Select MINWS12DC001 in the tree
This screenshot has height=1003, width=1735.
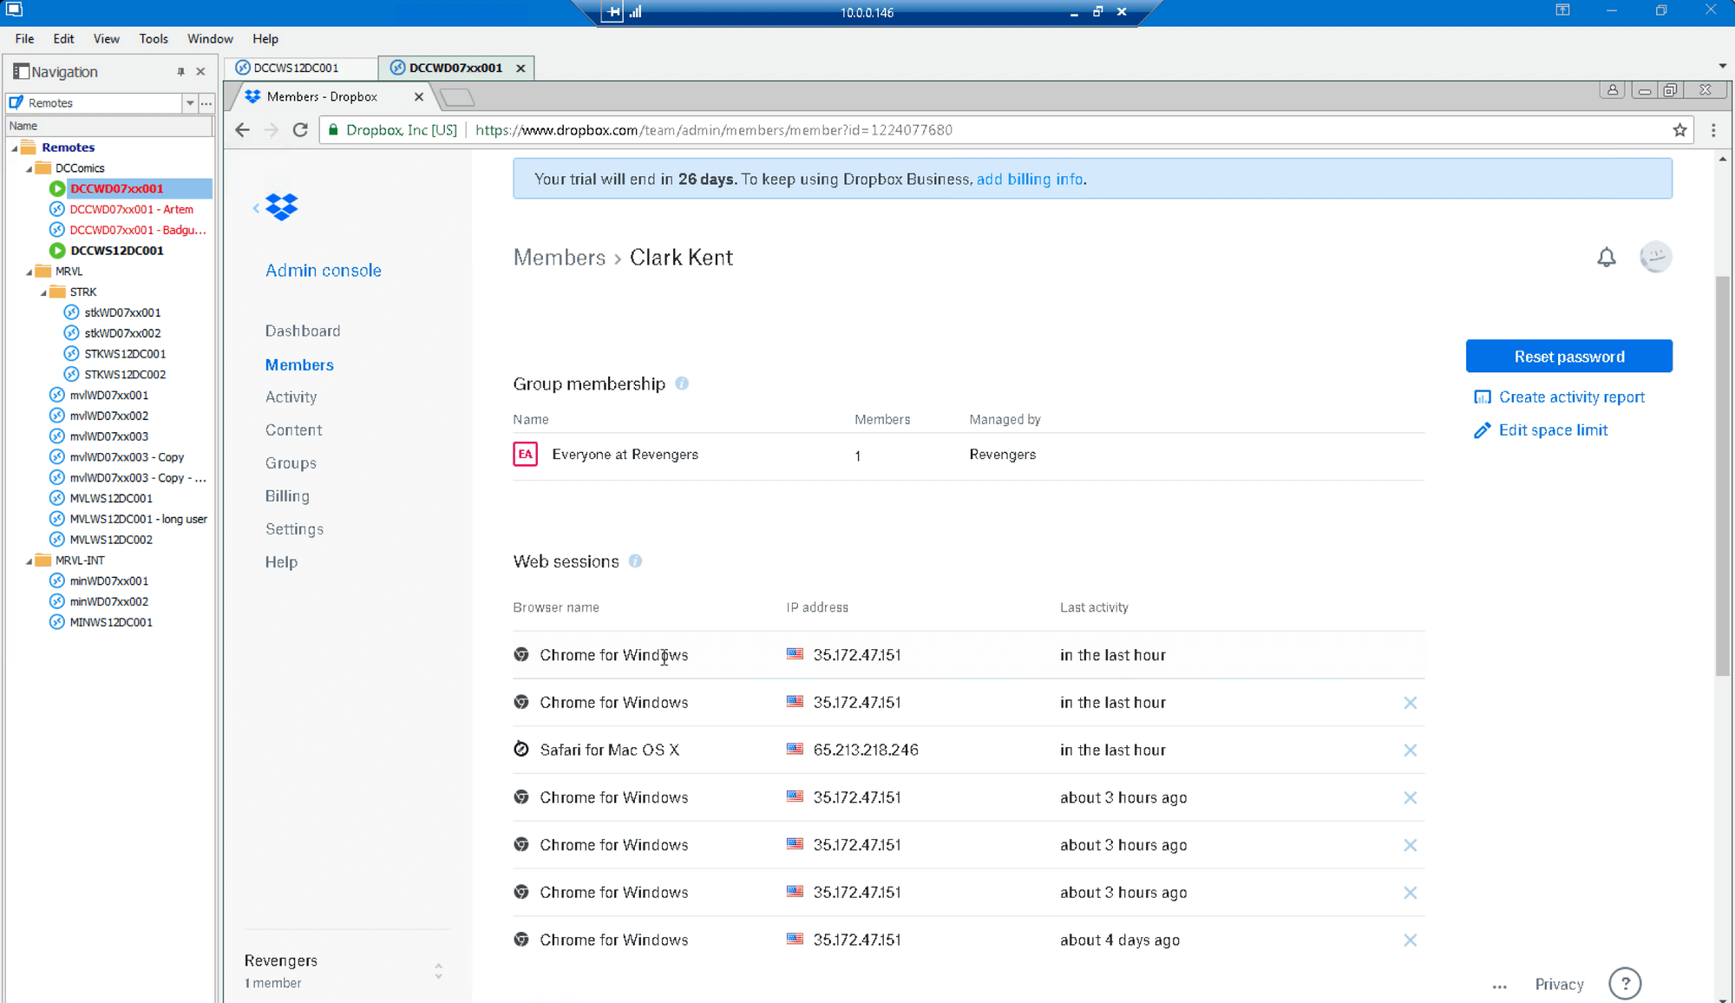[x=111, y=623]
